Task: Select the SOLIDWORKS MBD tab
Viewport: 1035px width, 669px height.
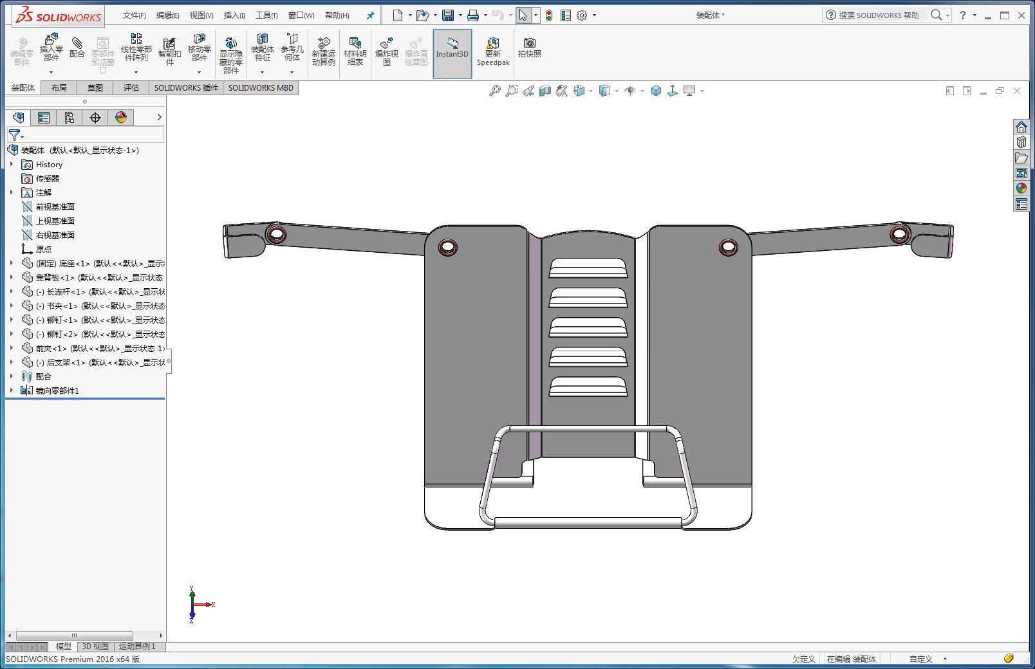Action: pyautogui.click(x=261, y=88)
